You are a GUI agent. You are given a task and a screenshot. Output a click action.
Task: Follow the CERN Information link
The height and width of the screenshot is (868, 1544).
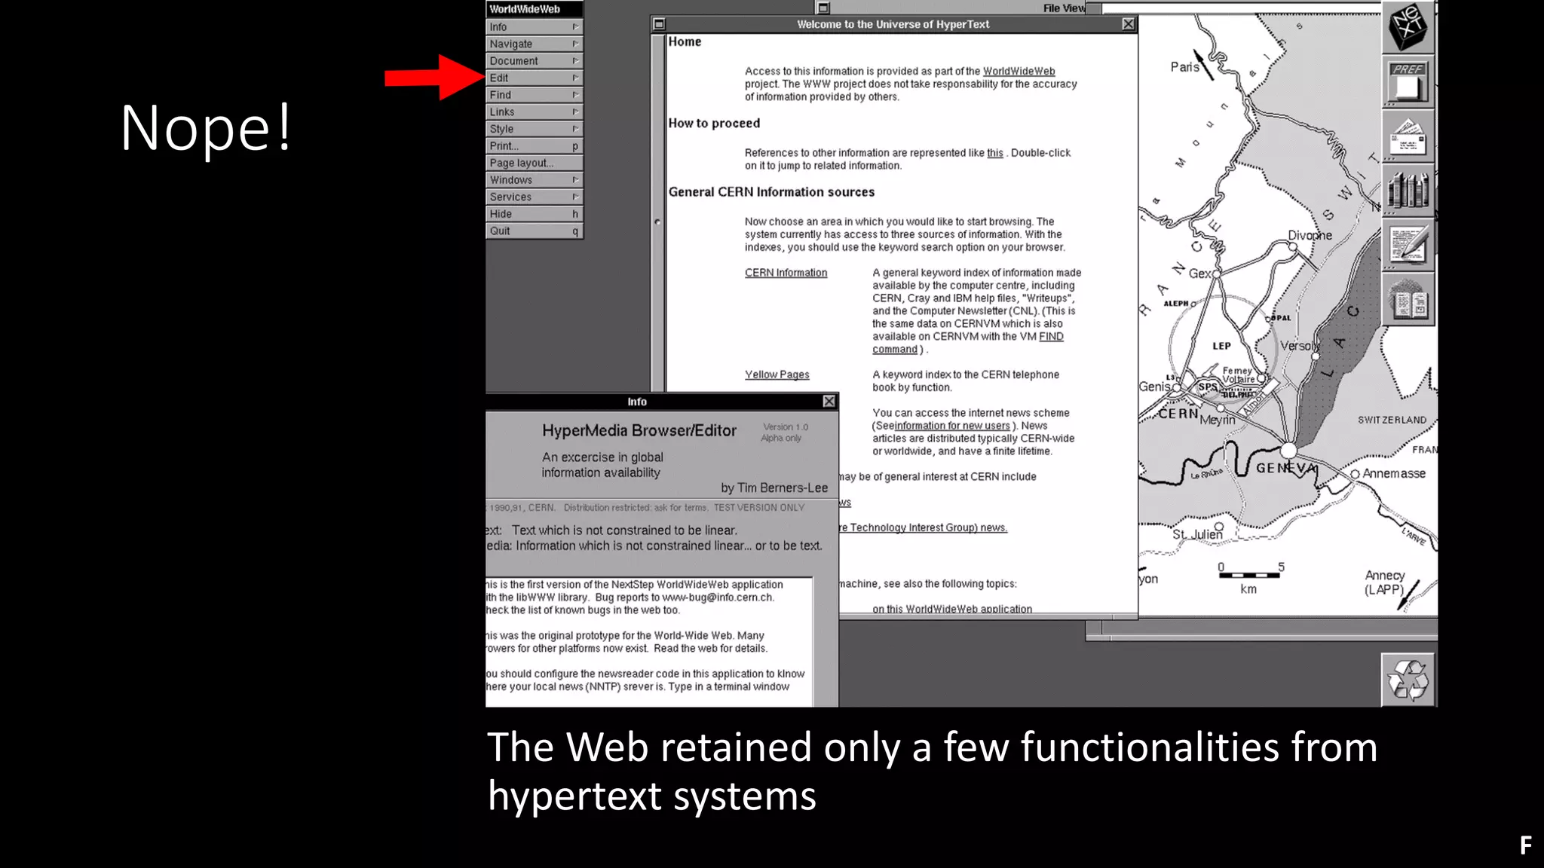[x=786, y=273]
